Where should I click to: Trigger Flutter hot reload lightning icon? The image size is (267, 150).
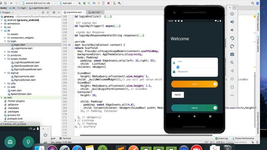99,3
